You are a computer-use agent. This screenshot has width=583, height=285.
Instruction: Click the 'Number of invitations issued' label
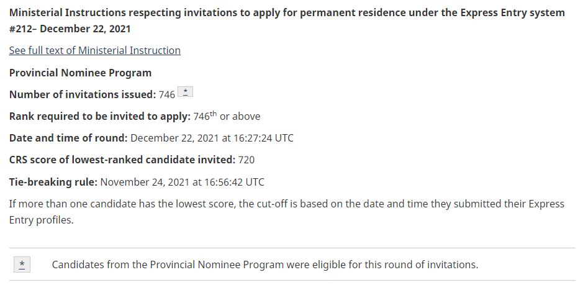point(82,94)
